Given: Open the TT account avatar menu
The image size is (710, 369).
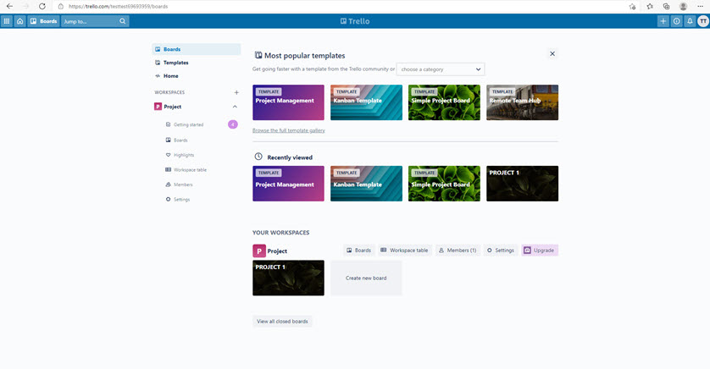Looking at the screenshot, I should click(x=703, y=21).
